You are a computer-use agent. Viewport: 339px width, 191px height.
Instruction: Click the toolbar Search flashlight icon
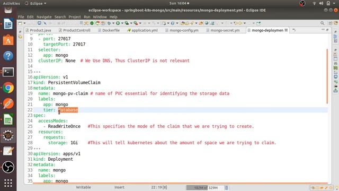tap(192, 23)
